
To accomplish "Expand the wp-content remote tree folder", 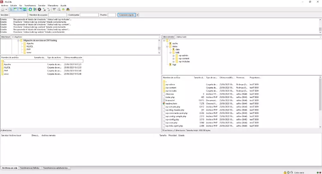I will (x=173, y=58).
